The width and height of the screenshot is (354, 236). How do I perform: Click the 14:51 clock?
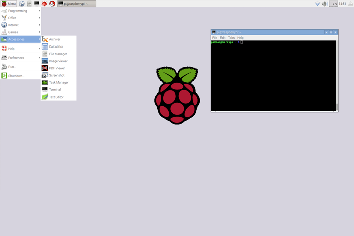tap(342, 4)
